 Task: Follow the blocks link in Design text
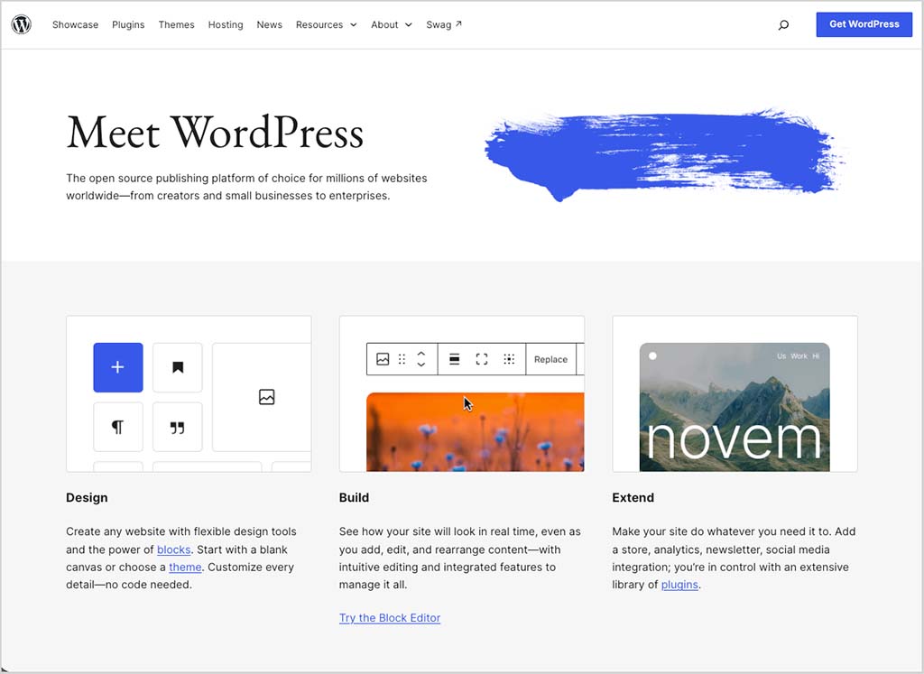[x=173, y=549]
